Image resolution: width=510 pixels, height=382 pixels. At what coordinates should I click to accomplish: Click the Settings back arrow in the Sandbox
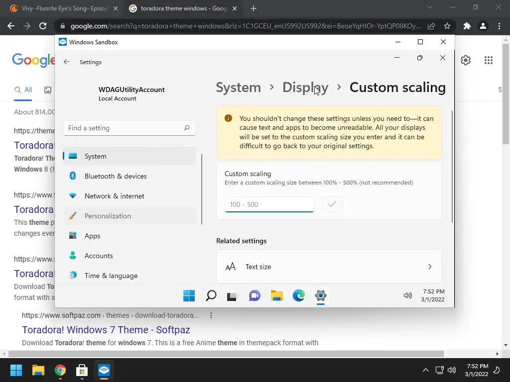[67, 62]
